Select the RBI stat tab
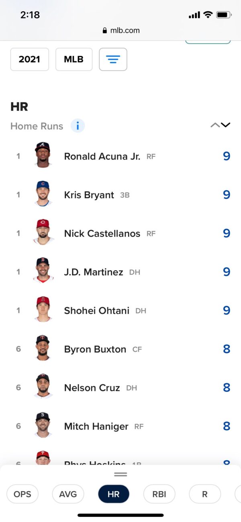Screen dimensions: 241x522 pos(159,494)
